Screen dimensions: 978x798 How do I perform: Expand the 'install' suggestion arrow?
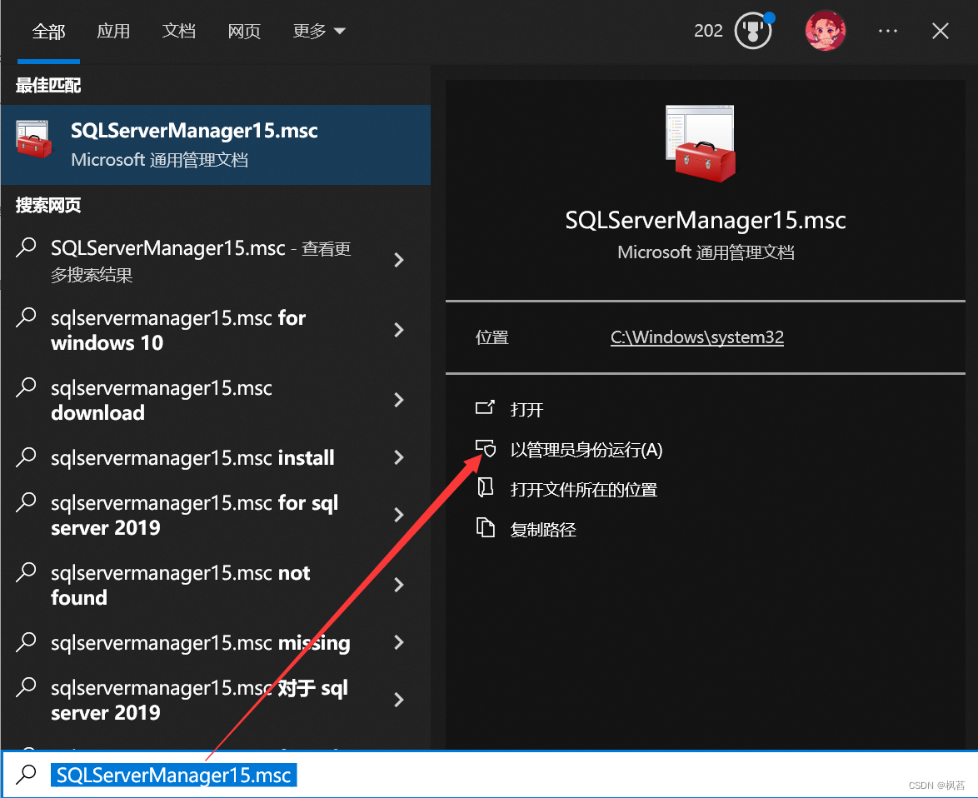[x=399, y=457]
